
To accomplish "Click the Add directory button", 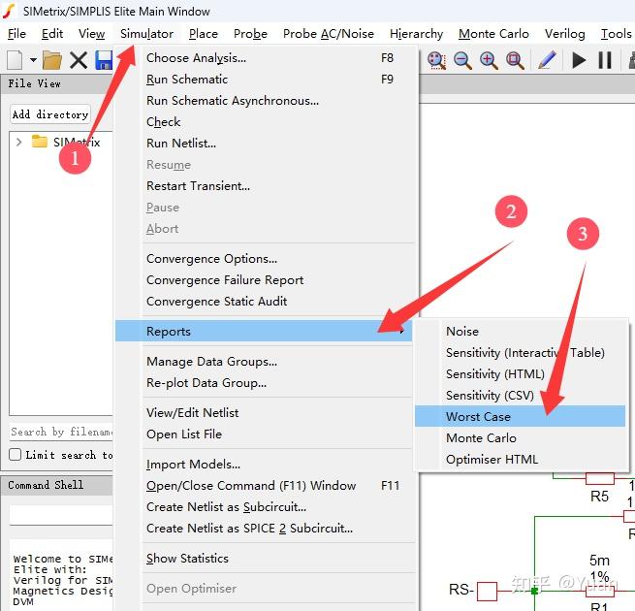I will tap(50, 114).
